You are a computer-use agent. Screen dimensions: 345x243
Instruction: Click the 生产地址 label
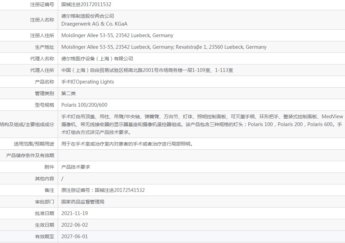[44, 47]
